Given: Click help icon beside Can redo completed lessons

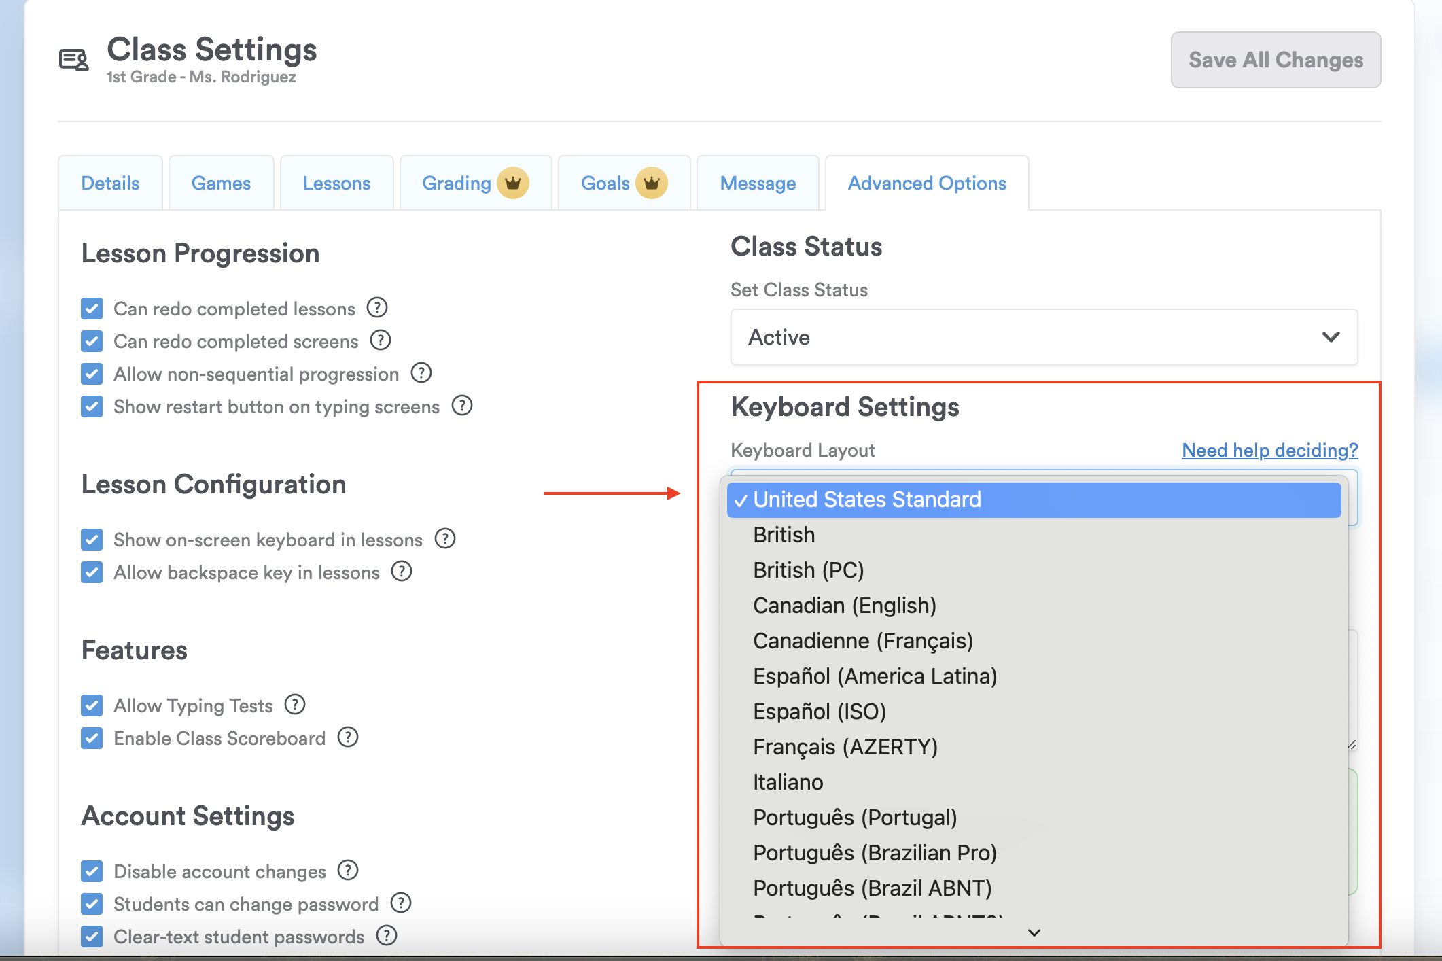Looking at the screenshot, I should [x=377, y=308].
